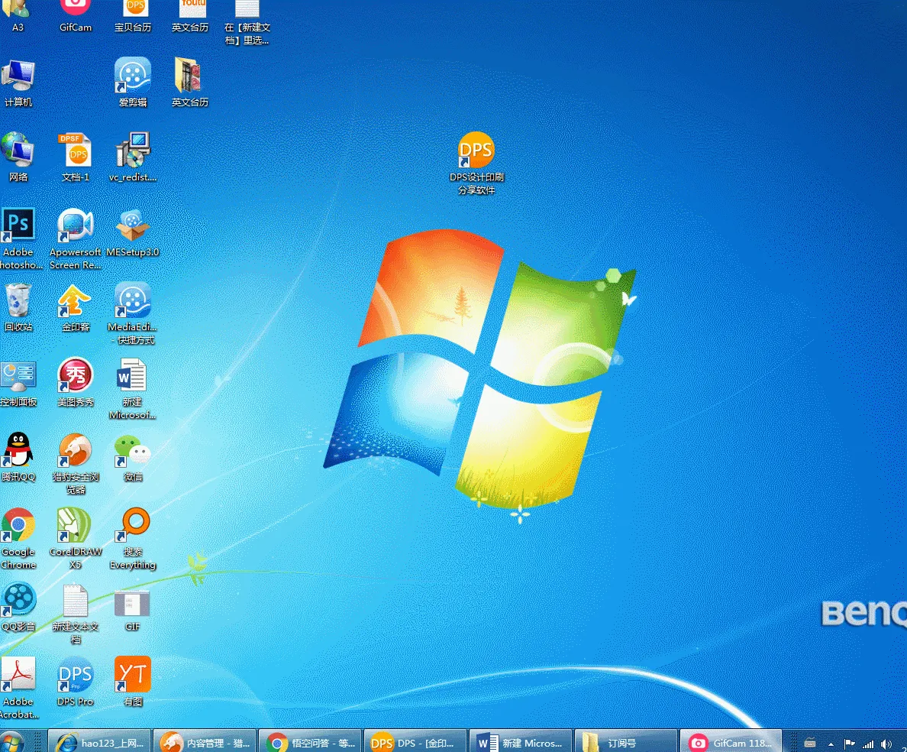Screen dimensions: 907x752
Task: Switch to 订阅号 folder taskbar window
Action: pyautogui.click(x=626, y=742)
